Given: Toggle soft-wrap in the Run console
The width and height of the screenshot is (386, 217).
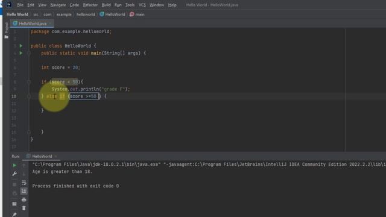Looking at the screenshot, I should 24,183.
